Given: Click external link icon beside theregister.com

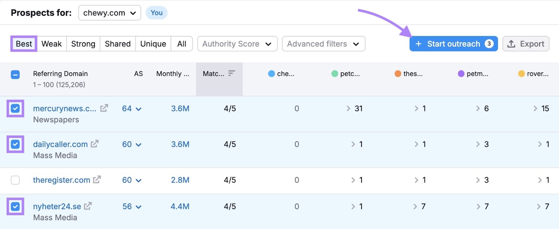Looking at the screenshot, I should (97, 179).
